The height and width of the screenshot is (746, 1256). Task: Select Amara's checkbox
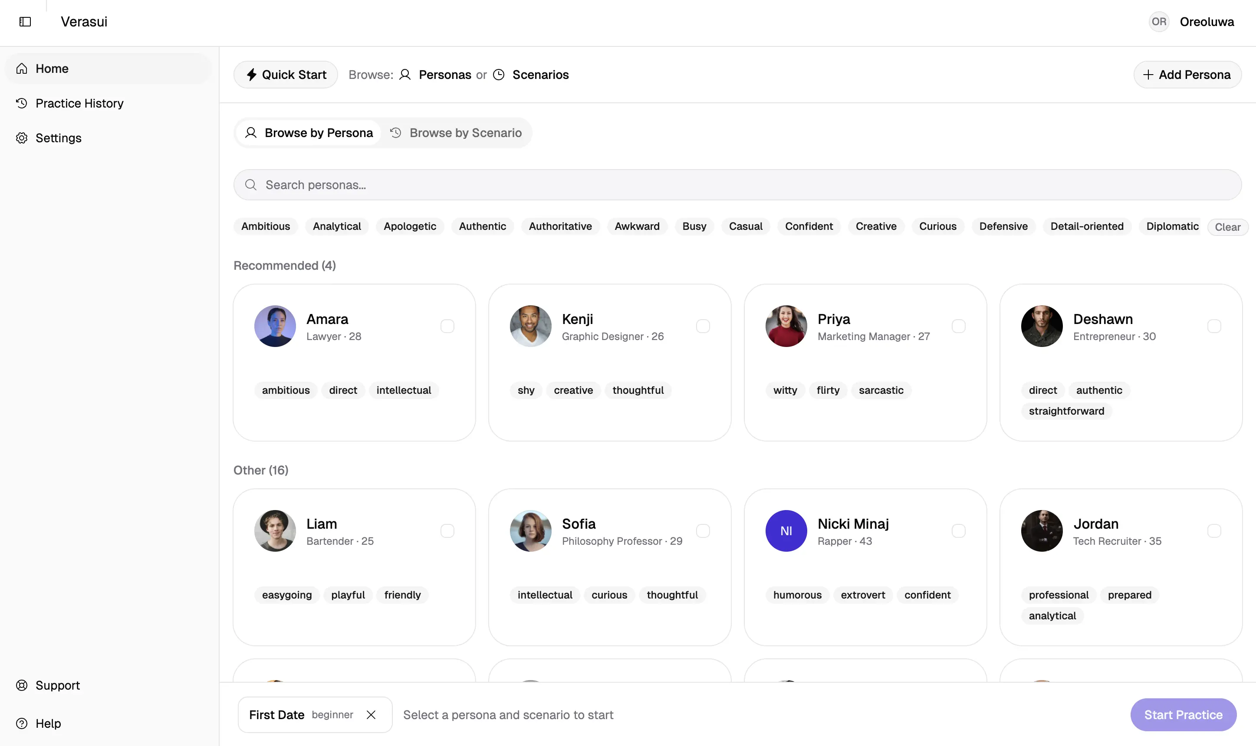[447, 326]
